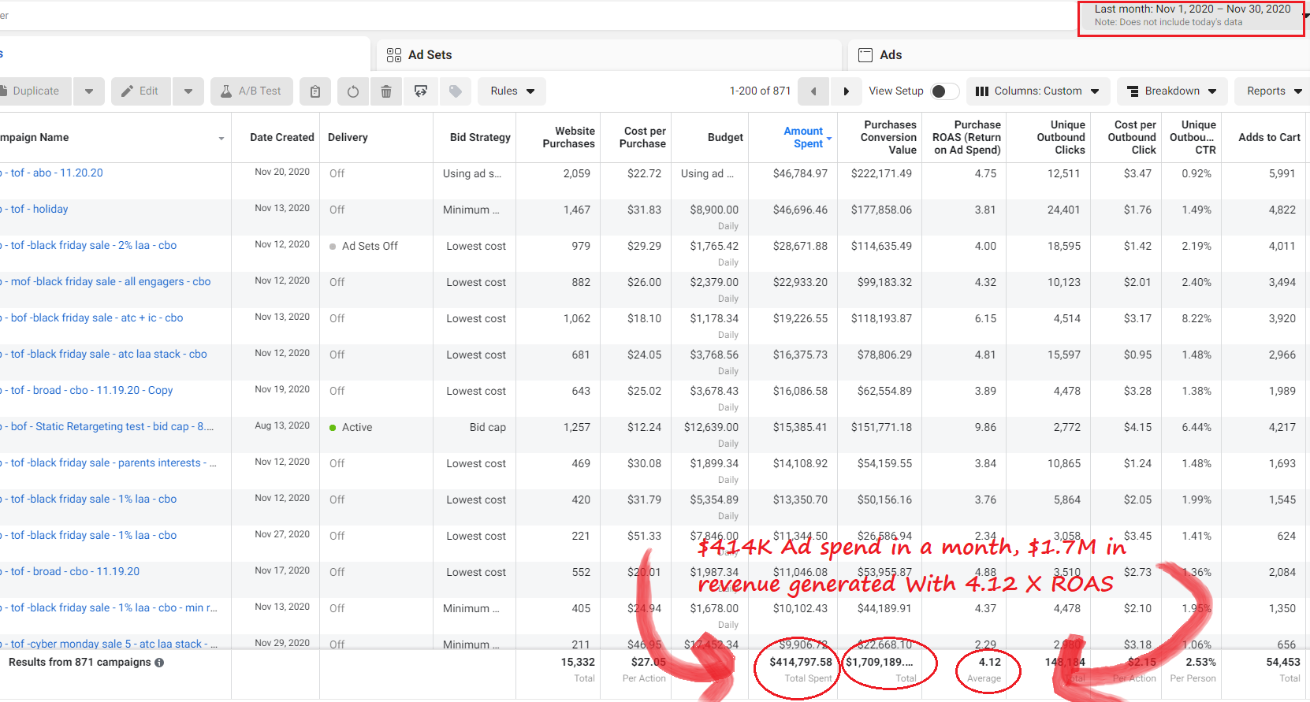Viewport: 1310px width, 702px height.
Task: Sort by Budget column header
Action: pos(725,137)
